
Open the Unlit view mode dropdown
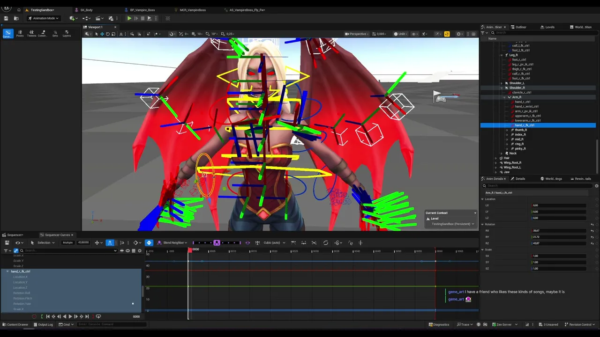(401, 34)
